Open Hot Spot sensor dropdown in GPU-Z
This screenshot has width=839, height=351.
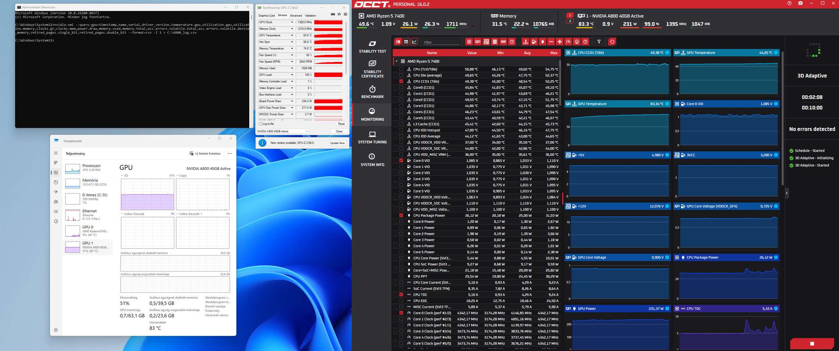click(292, 42)
